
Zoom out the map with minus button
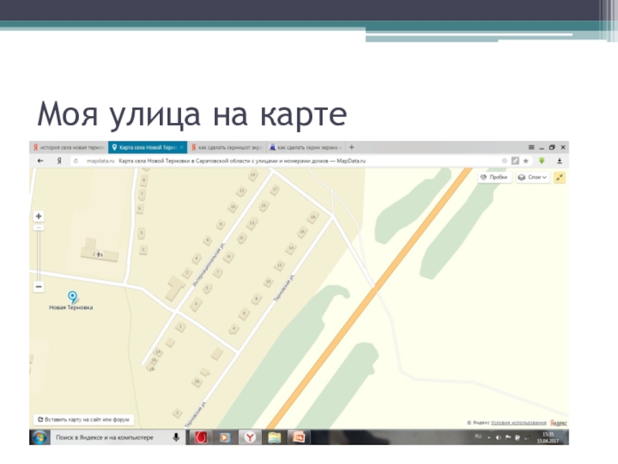click(x=39, y=287)
